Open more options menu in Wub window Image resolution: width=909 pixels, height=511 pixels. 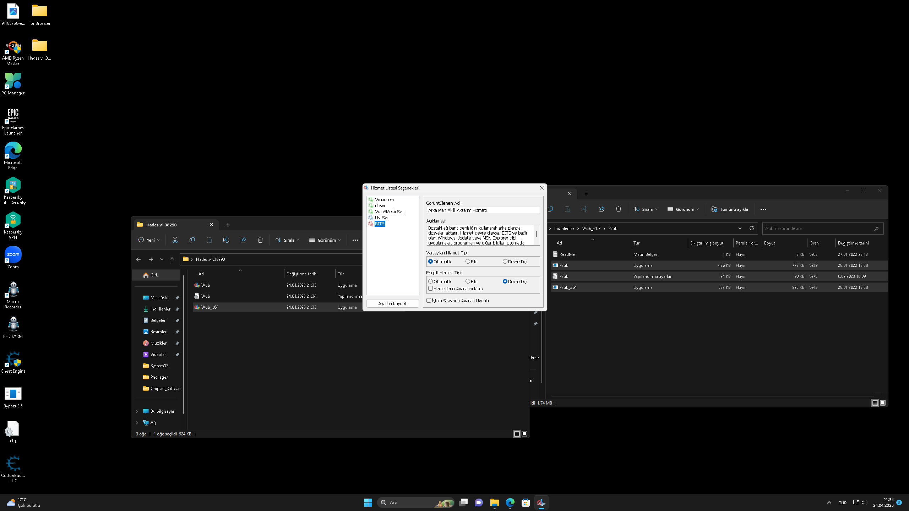(x=763, y=209)
